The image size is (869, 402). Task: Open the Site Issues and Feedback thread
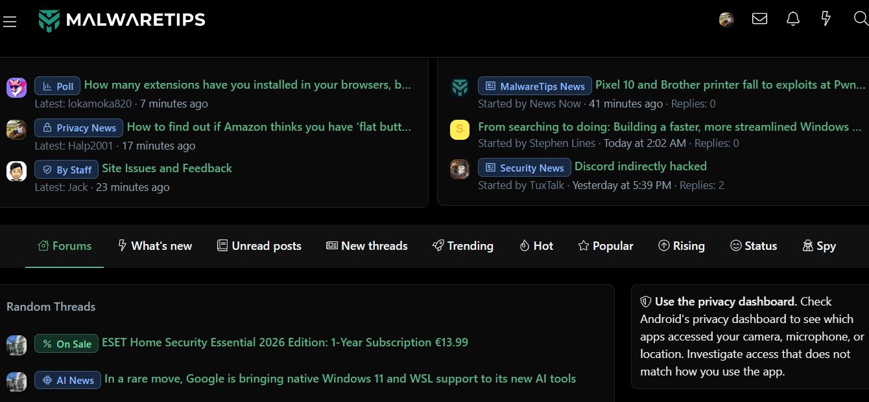(x=167, y=168)
